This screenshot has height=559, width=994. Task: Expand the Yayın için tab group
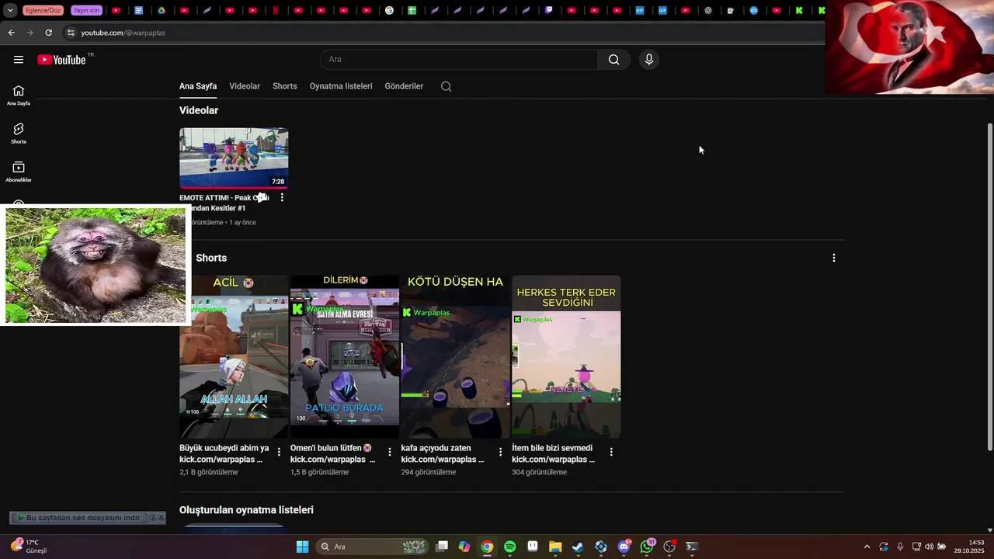point(86,11)
